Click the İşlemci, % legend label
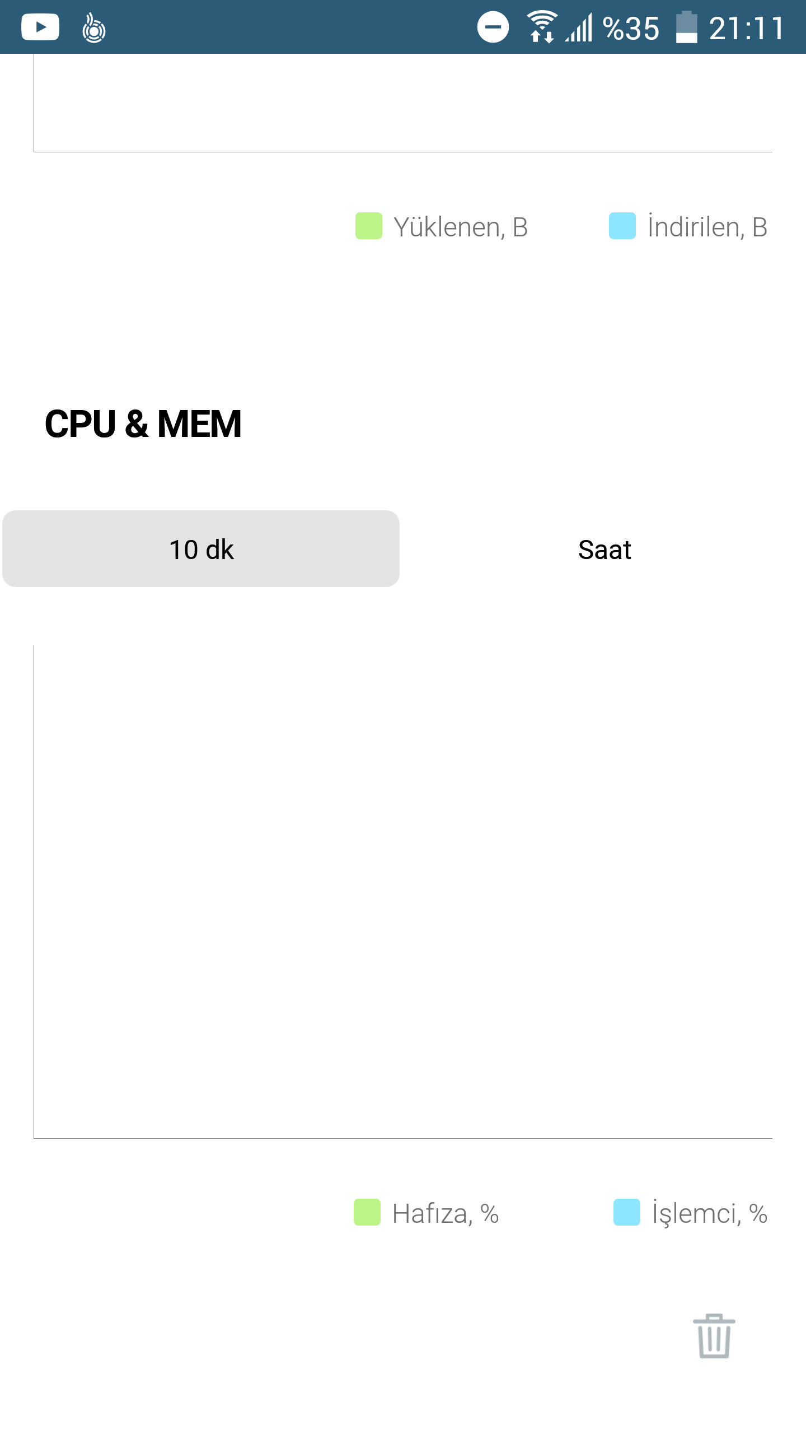 pos(710,1214)
